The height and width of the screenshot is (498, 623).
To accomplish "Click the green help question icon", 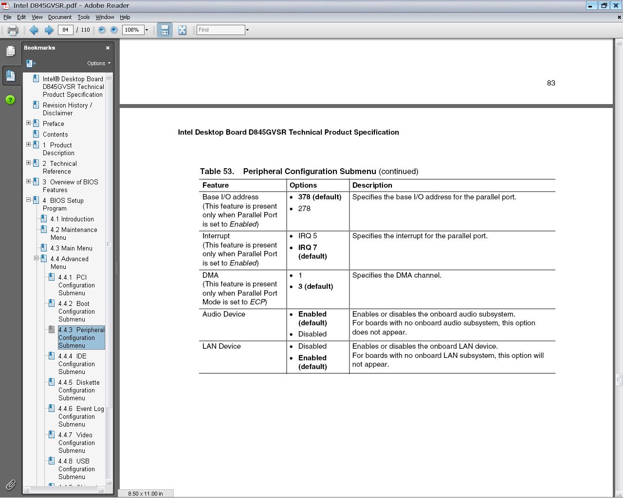I will pos(10,100).
